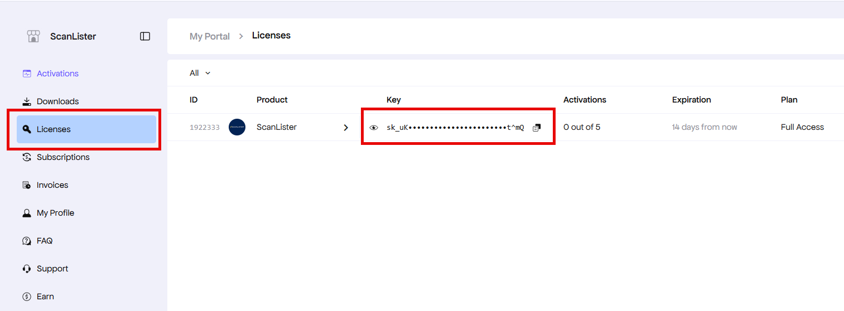The width and height of the screenshot is (844, 311).
Task: Reveal the license key with eye icon
Action: [x=374, y=128]
